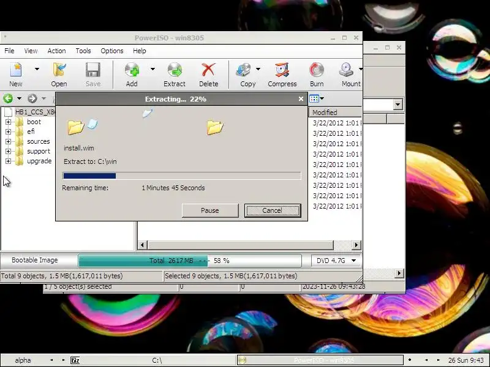This screenshot has width=490, height=367.
Task: Open the Options menu
Action: (112, 51)
